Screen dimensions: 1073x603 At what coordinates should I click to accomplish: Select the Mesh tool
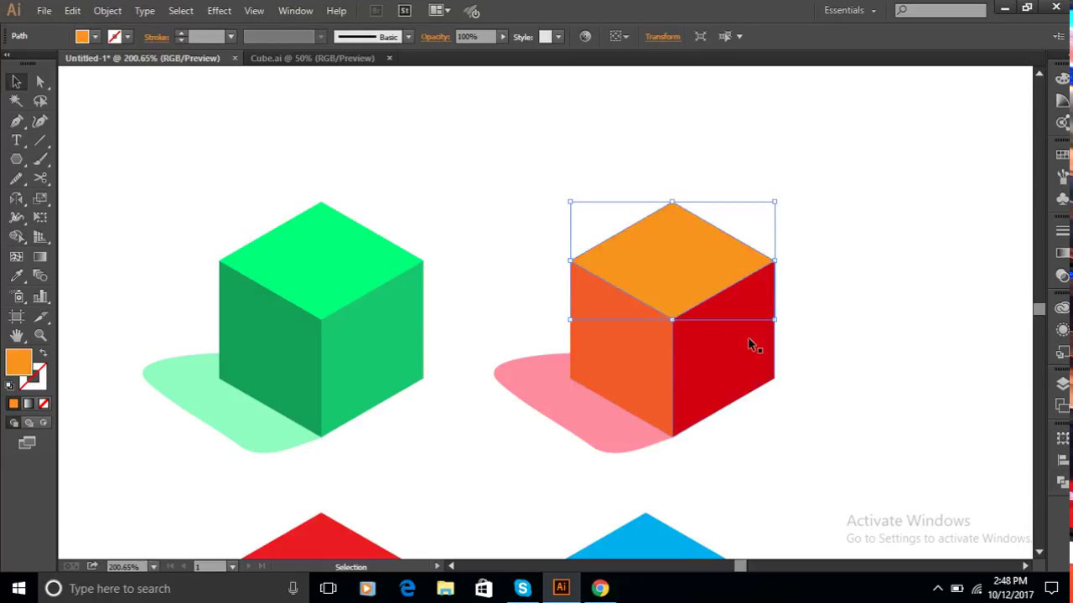(x=16, y=257)
